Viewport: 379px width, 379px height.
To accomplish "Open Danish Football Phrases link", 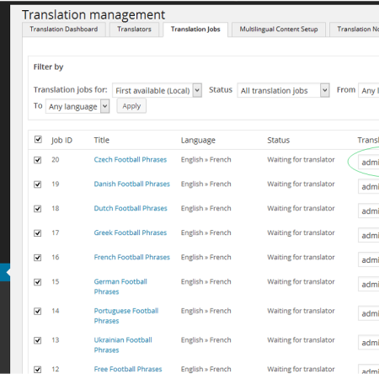I will click(x=132, y=184).
